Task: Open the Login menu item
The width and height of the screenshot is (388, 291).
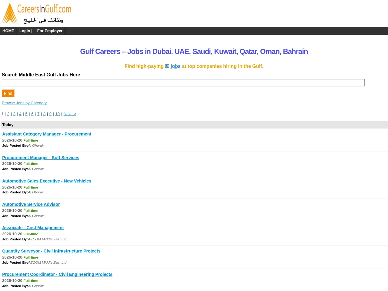Action: [x=26, y=31]
